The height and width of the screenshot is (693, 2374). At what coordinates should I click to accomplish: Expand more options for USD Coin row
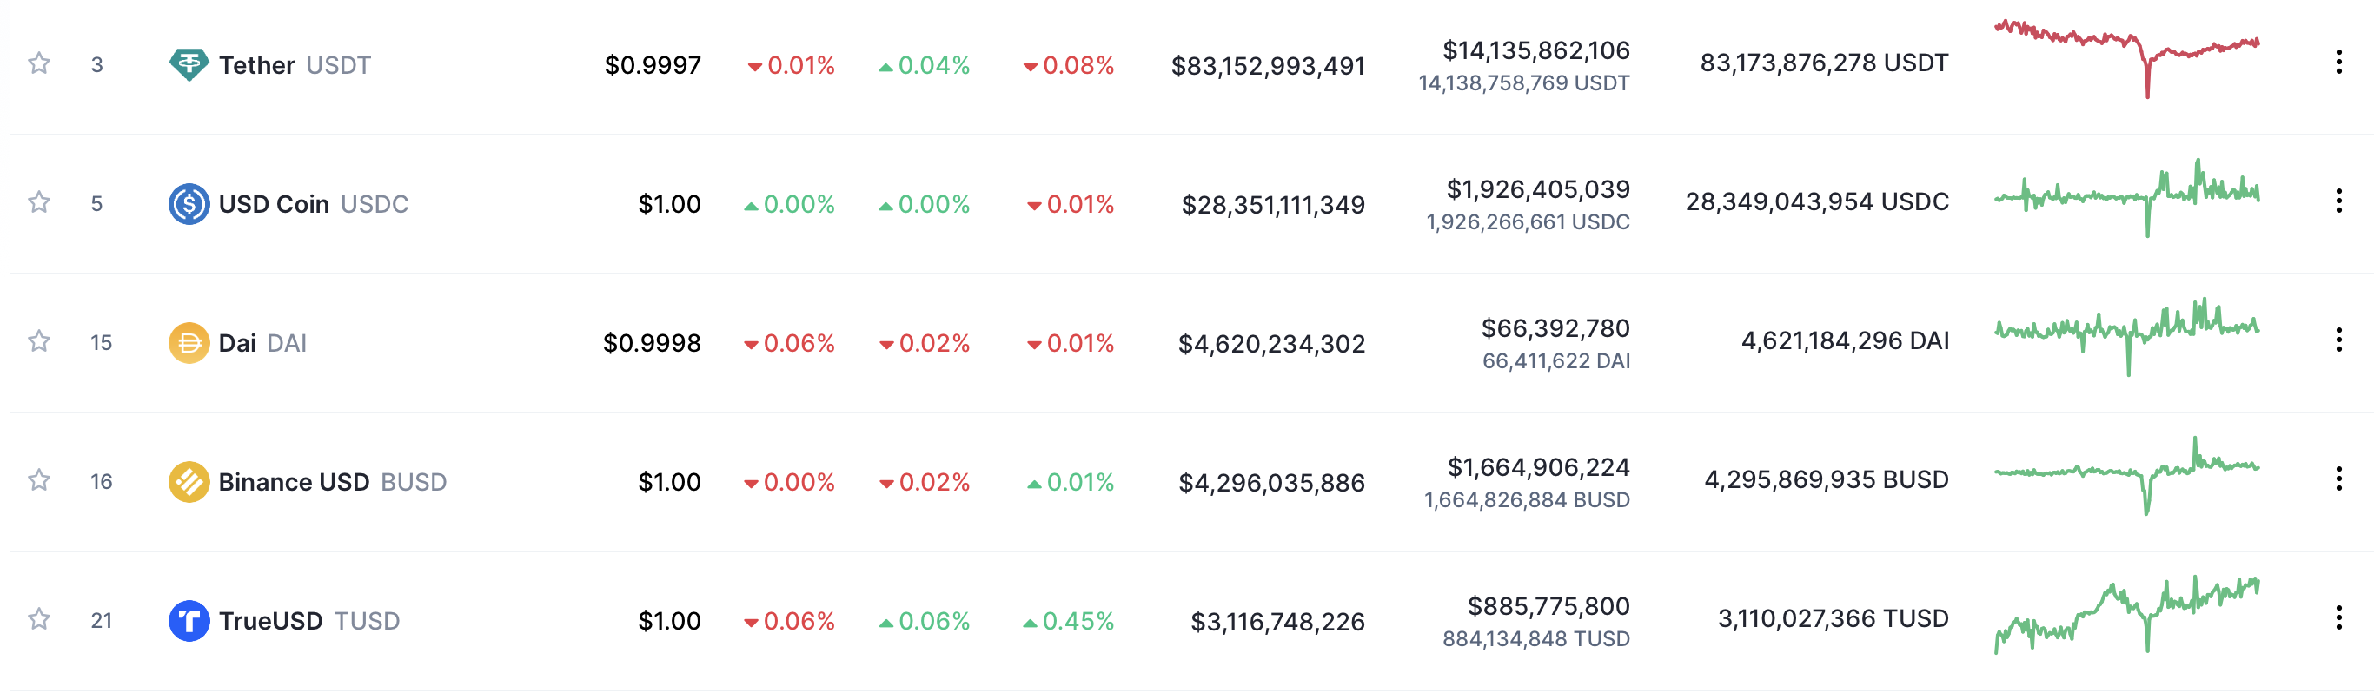click(x=2338, y=201)
